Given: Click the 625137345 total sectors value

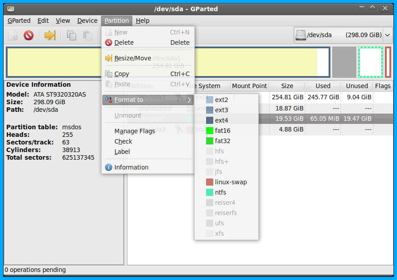Looking at the screenshot, I should pyautogui.click(x=78, y=157).
